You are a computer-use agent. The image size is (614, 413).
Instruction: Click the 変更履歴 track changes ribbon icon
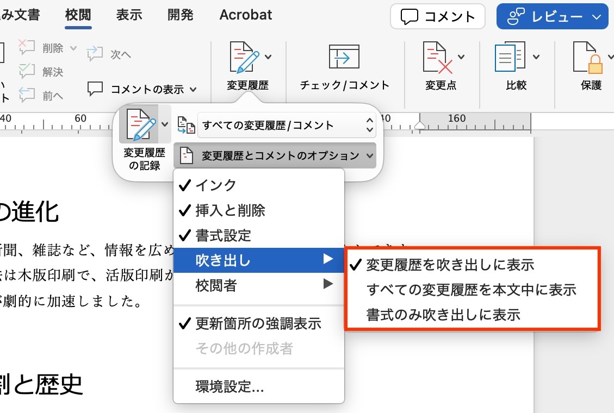coord(244,57)
